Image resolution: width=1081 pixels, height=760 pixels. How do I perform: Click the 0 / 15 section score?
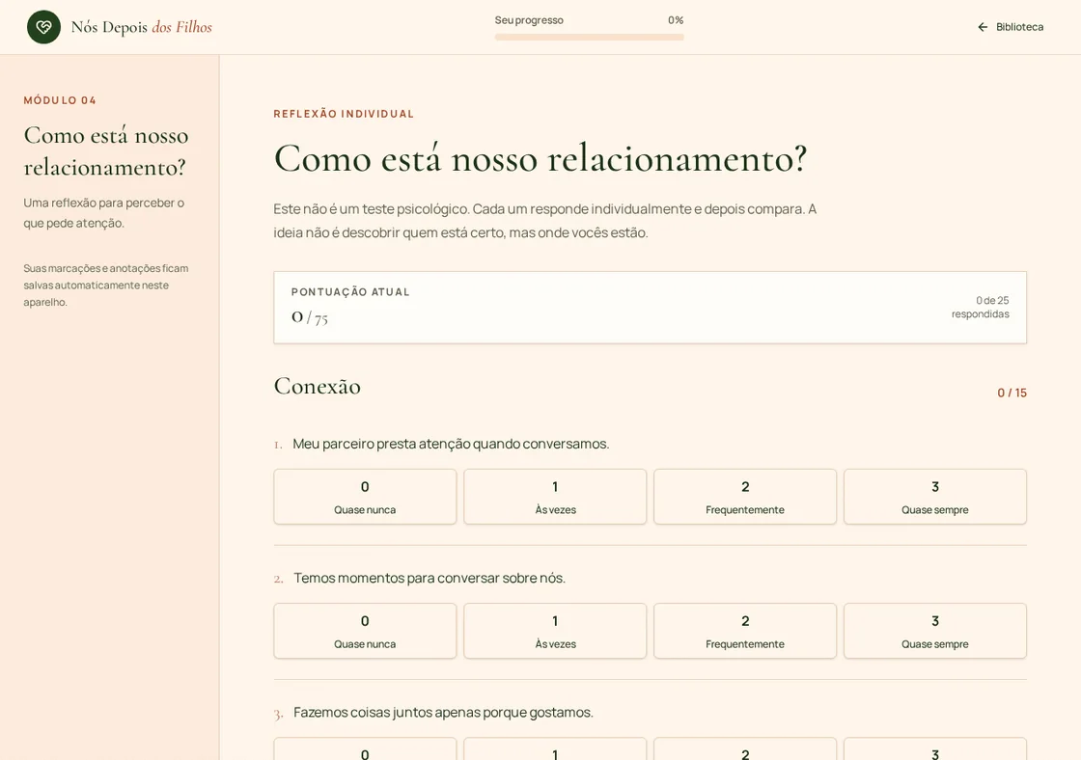[1012, 393]
